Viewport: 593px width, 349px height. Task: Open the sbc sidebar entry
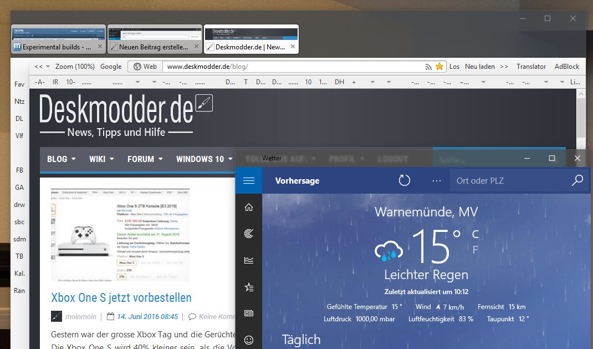[19, 222]
